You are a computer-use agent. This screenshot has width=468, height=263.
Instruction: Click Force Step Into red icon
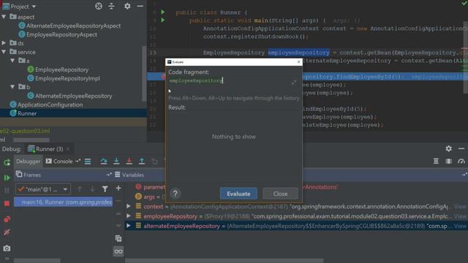(129, 161)
